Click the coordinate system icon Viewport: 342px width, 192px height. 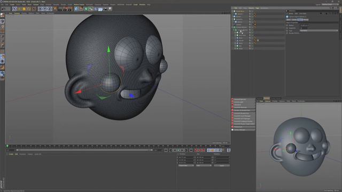(55, 9)
